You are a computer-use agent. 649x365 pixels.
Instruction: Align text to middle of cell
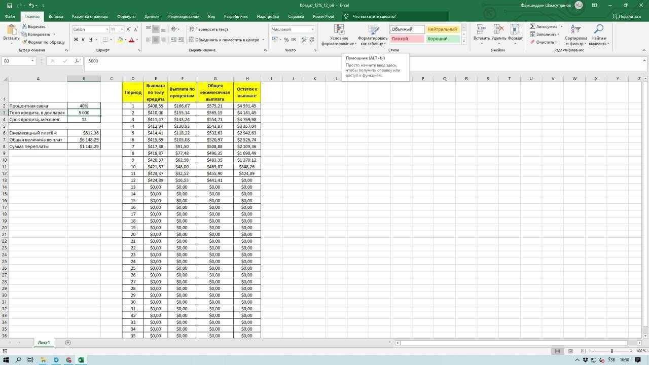point(156,29)
